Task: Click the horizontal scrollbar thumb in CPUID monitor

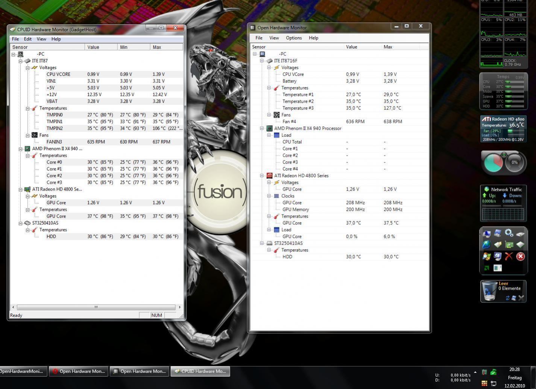Action: [x=96, y=307]
